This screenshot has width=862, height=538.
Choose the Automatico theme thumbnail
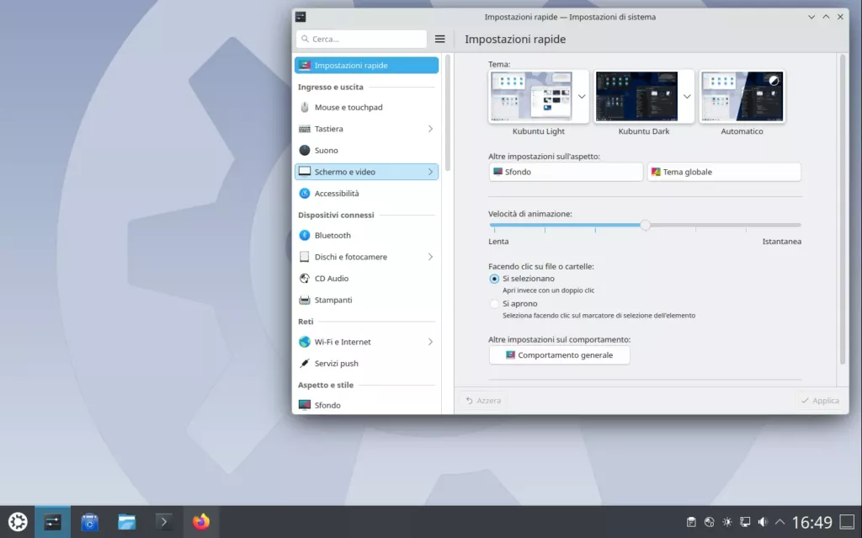click(742, 96)
